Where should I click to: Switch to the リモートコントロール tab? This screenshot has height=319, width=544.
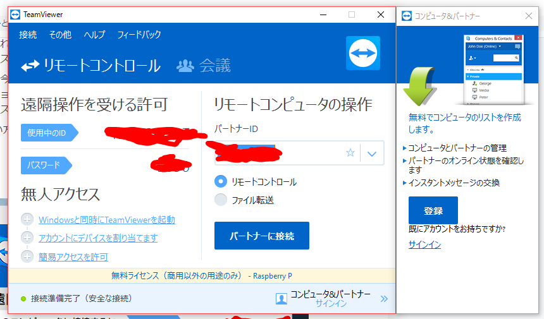pos(91,66)
